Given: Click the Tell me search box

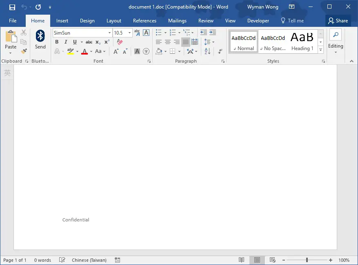Looking at the screenshot, I should click(292, 21).
